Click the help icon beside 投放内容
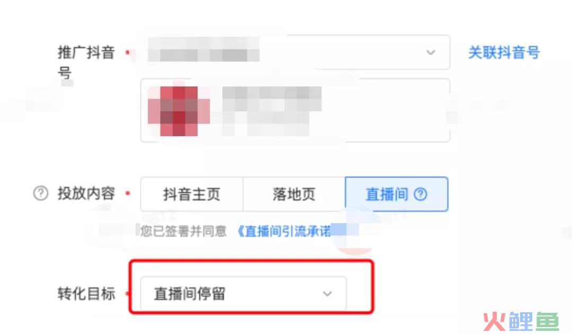The image size is (572, 334). pyautogui.click(x=40, y=193)
